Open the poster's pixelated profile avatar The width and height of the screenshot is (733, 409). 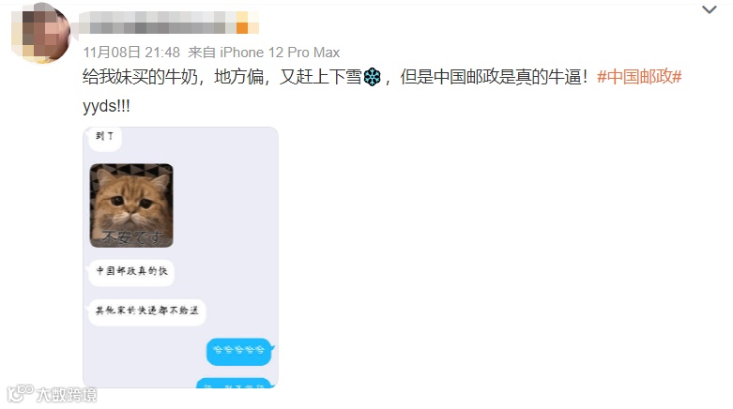40,33
